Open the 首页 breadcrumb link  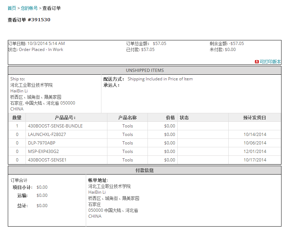[x=12, y=8]
